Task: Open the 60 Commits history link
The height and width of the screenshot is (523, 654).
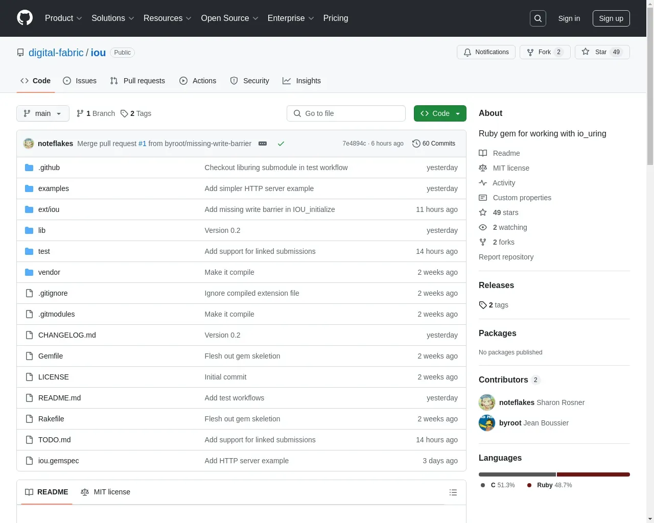Action: click(434, 144)
